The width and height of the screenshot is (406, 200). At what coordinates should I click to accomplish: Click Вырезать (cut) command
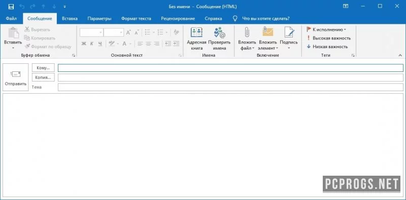click(37, 30)
